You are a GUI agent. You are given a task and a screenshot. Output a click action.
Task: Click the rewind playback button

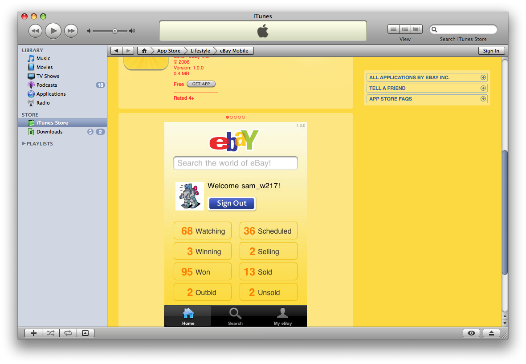point(35,31)
